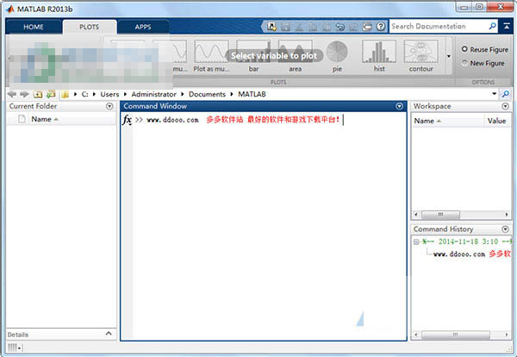Collapse the 2014-11-18 history session node
This screenshot has width=517, height=357.
416,241
